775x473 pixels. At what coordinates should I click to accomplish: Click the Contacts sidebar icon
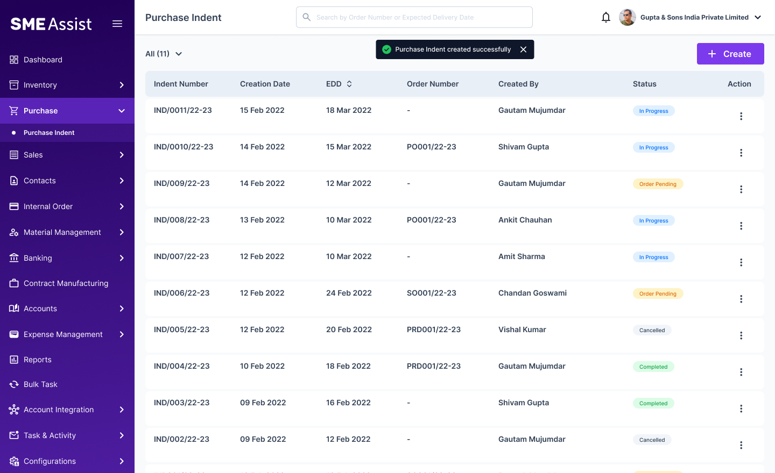tap(14, 181)
